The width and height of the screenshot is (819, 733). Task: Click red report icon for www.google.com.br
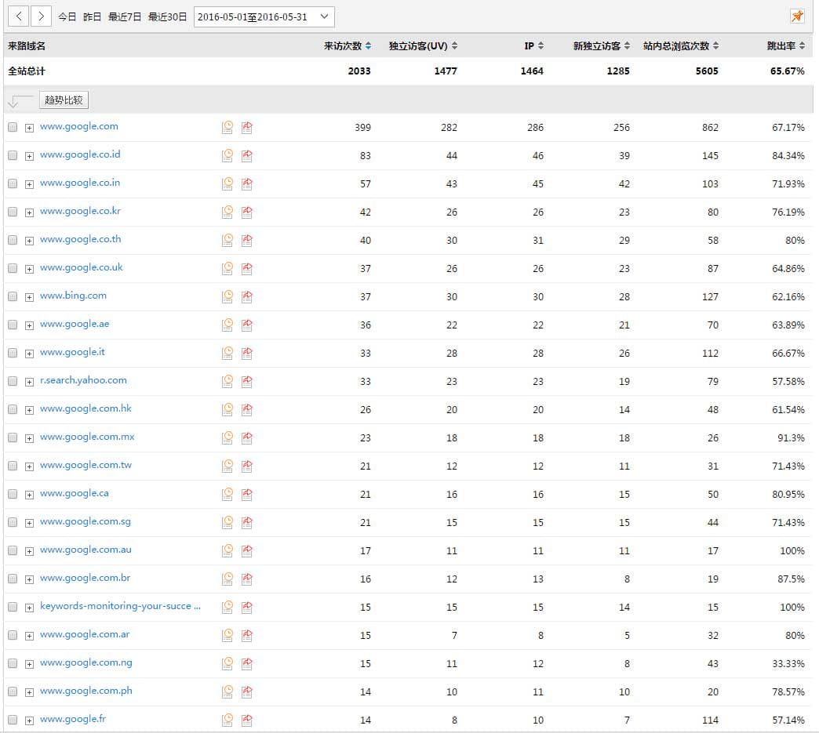tap(247, 579)
